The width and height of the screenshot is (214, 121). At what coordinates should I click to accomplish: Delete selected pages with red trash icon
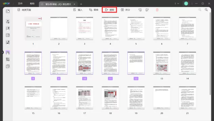[x=157, y=10]
